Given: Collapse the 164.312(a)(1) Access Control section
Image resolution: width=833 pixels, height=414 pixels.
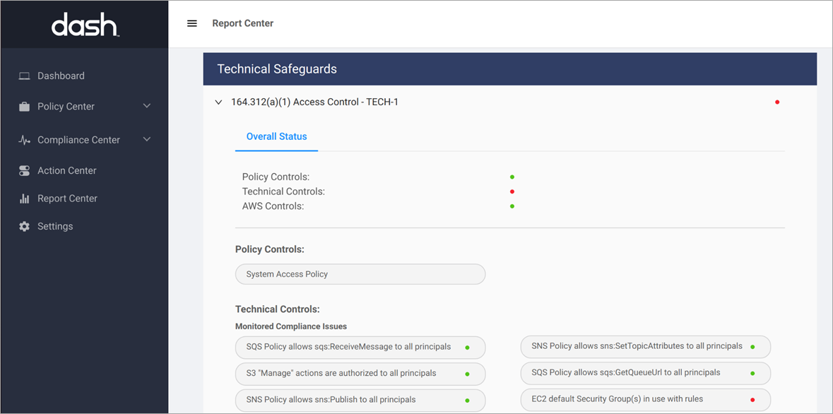Looking at the screenshot, I should (218, 102).
